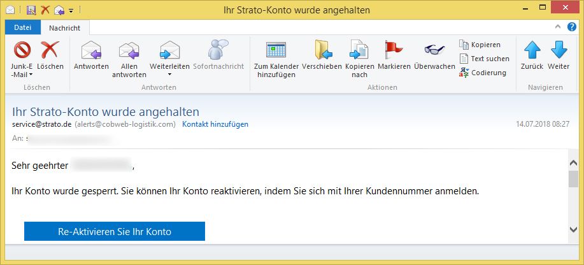Screen dimensions: 584x265
Task: Open Text suchen to find text
Action: [484, 59]
